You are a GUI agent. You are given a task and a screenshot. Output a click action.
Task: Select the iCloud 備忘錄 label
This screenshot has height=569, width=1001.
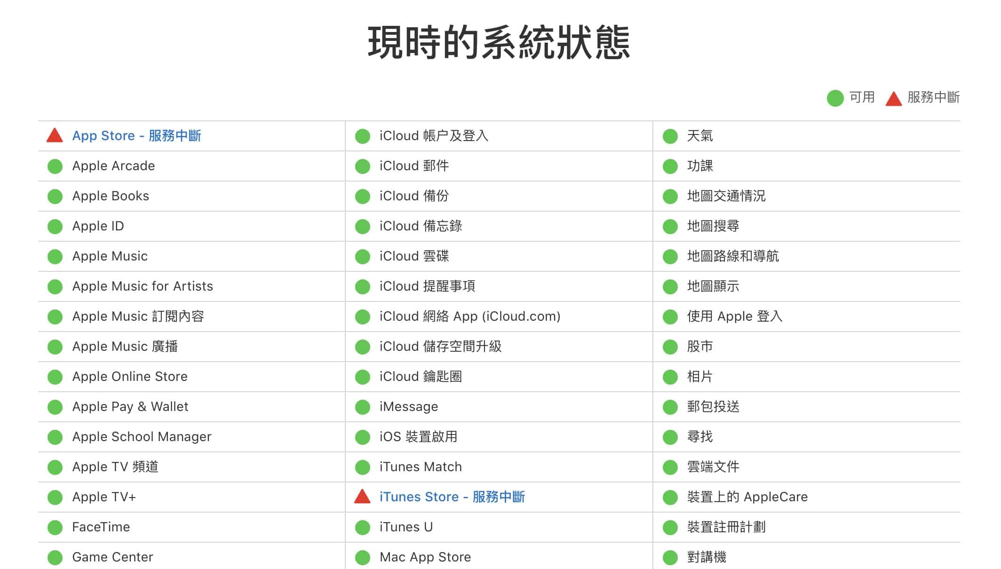421,226
